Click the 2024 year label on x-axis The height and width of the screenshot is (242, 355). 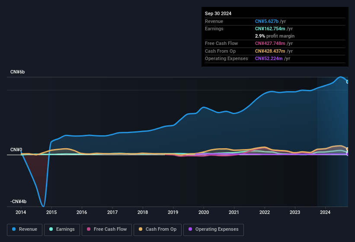(325, 212)
